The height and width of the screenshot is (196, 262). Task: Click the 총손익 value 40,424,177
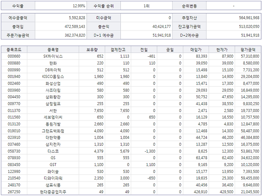click(162, 26)
